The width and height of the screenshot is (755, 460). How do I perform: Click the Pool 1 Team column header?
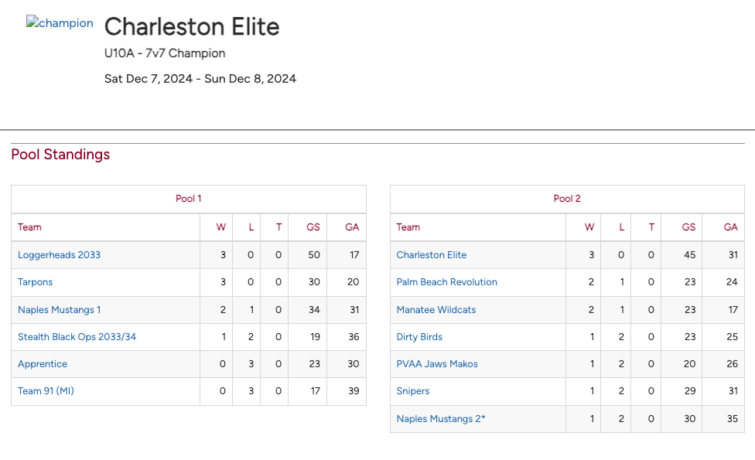coord(29,227)
